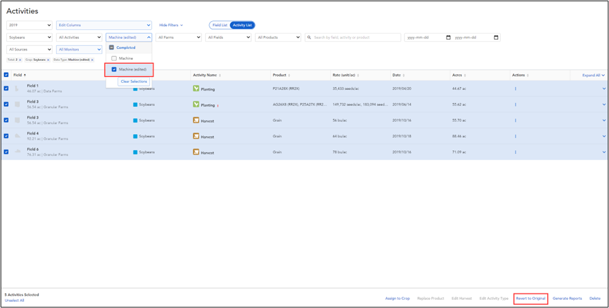Collapse the Machine (edited) data type dropdown
Image resolution: width=609 pixels, height=308 pixels.
coord(129,38)
